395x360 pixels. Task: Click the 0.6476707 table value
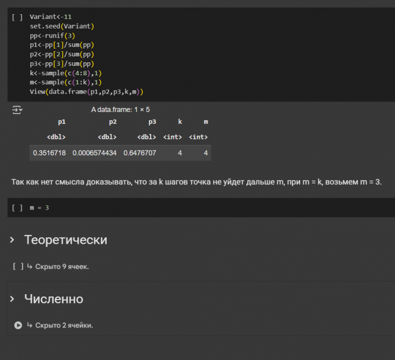tap(139, 153)
